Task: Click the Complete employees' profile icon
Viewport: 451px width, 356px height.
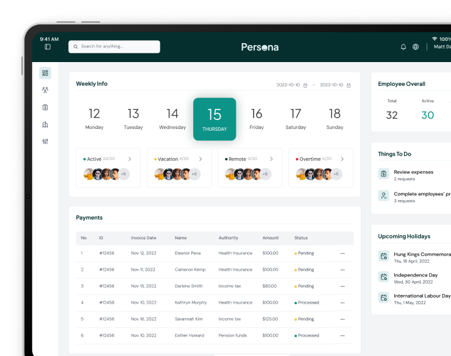Action: (x=384, y=195)
